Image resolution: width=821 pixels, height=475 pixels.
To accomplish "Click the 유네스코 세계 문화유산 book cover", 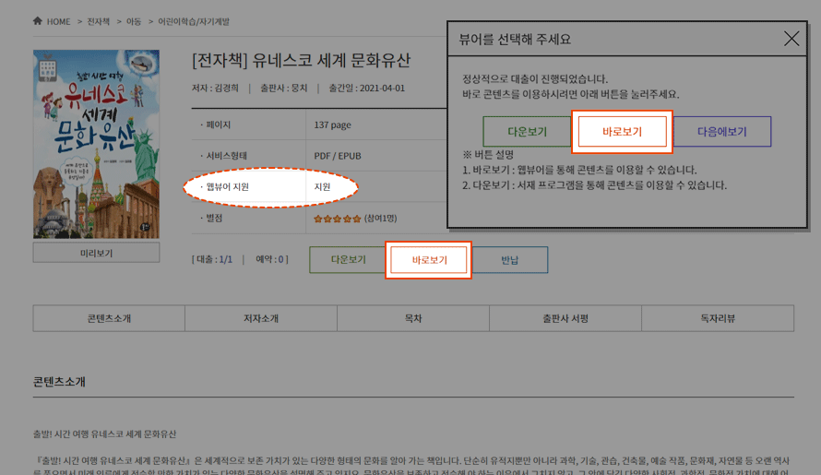I will [96, 144].
